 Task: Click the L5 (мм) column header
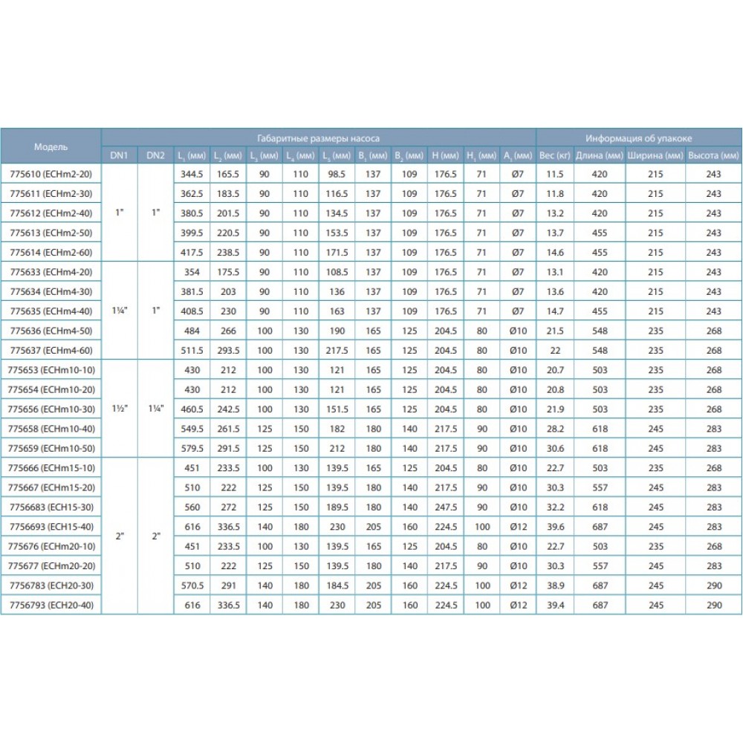(337, 155)
